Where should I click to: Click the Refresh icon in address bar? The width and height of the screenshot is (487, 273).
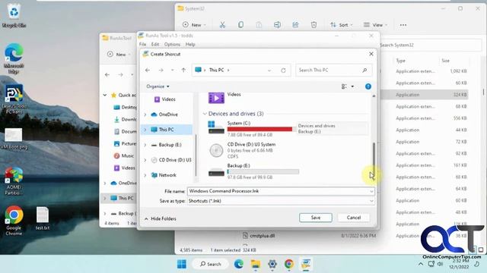[283, 71]
